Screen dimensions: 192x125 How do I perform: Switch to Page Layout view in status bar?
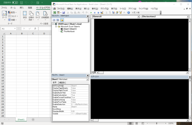137,123
